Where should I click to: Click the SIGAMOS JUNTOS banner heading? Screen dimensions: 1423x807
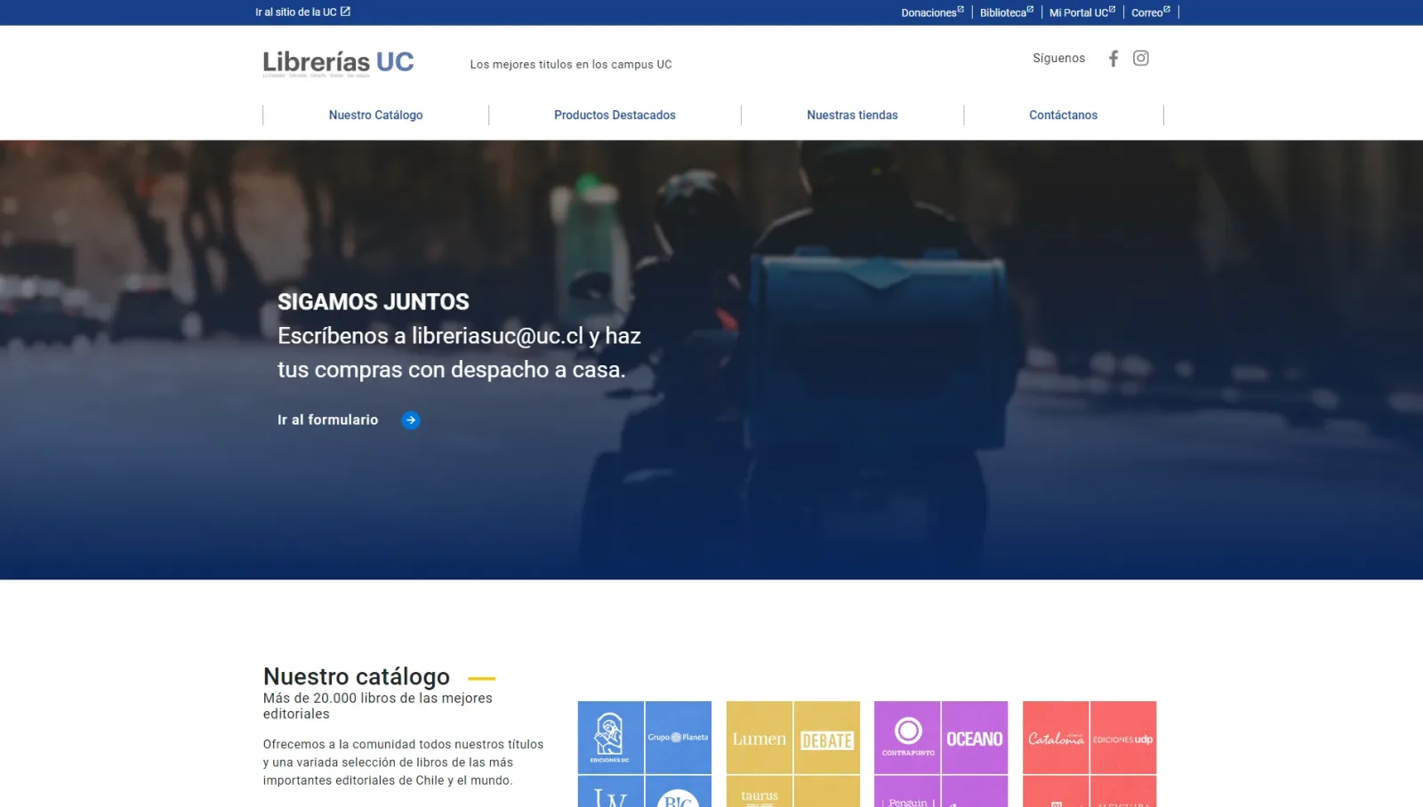(374, 302)
